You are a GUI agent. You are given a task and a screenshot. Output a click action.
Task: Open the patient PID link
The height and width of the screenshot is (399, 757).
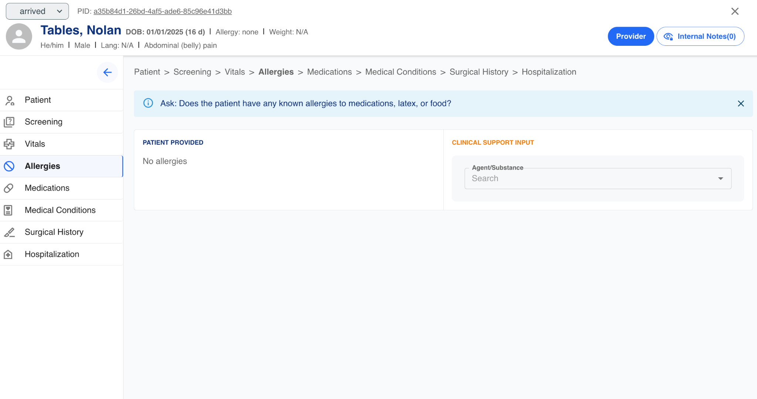click(162, 11)
